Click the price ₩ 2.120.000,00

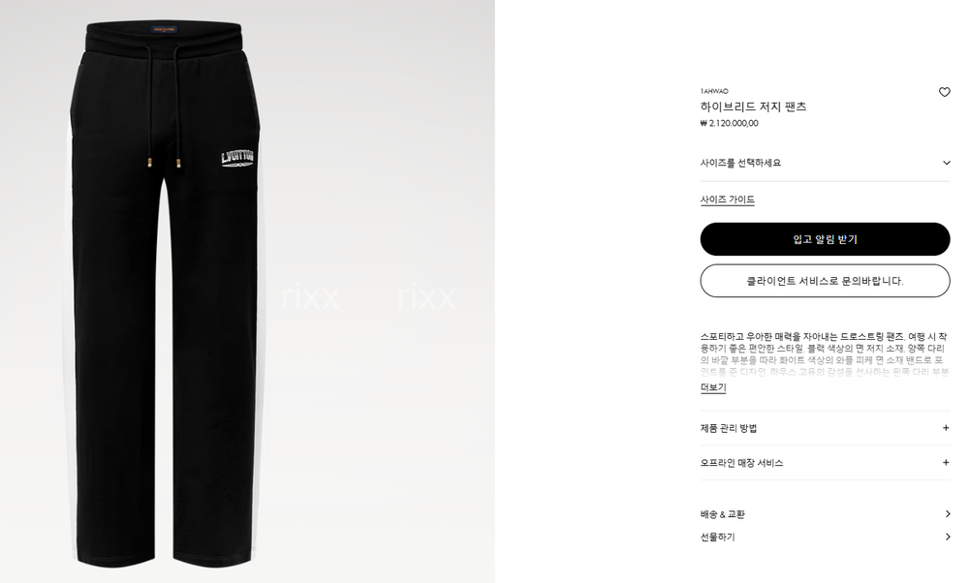click(x=730, y=123)
